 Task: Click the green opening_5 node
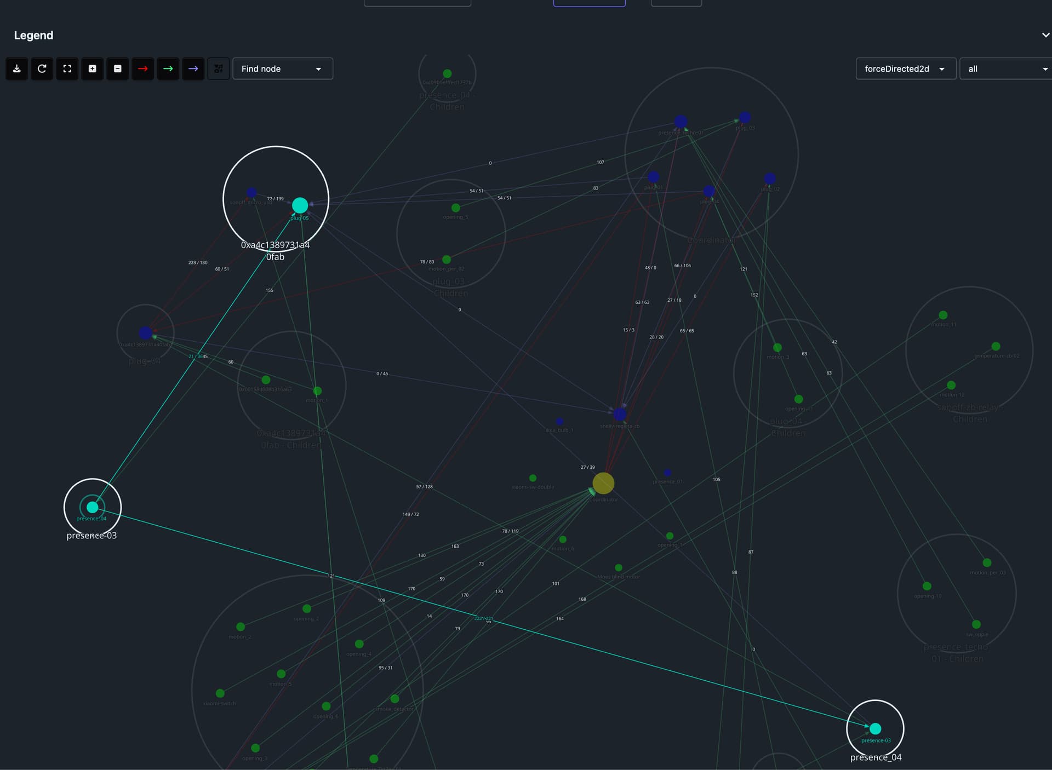(x=455, y=208)
